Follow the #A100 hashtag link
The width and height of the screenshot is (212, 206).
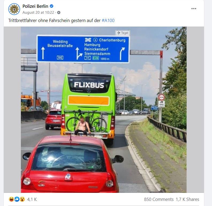[x=108, y=20]
